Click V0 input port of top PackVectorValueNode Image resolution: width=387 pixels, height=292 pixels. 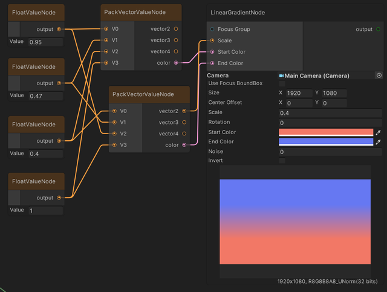point(106,28)
